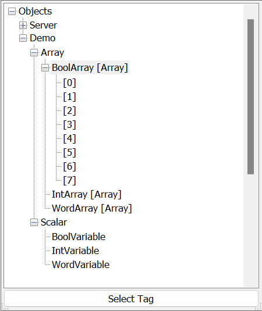The image size is (262, 311).
Task: Select the BoolVariable tag
Action: (79, 237)
